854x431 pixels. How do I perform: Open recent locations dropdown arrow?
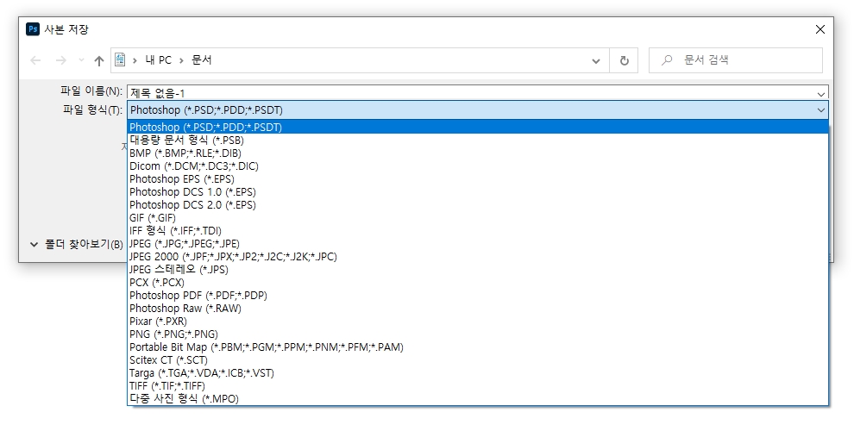[81, 60]
